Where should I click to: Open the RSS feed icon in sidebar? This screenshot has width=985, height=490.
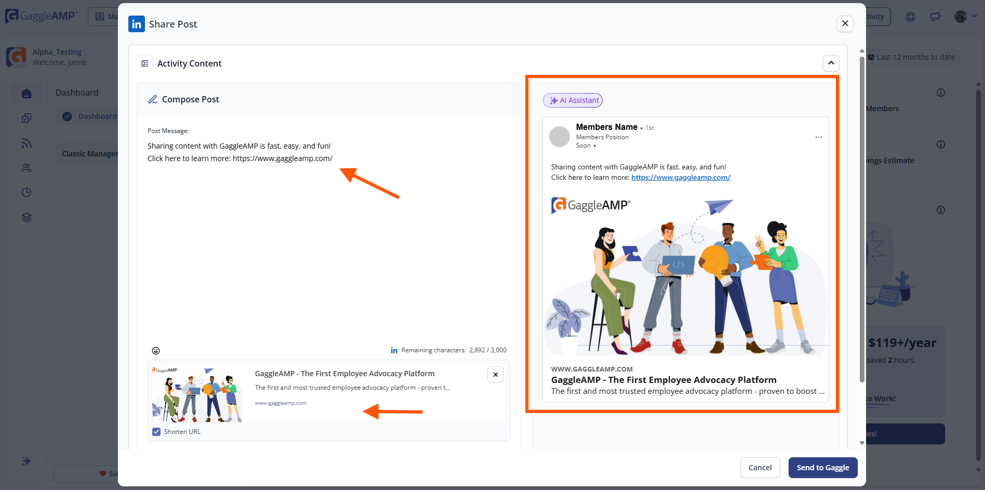[26, 143]
